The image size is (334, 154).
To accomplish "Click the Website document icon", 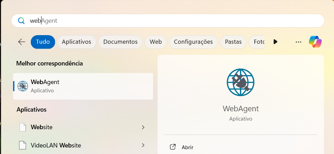I will (23, 127).
